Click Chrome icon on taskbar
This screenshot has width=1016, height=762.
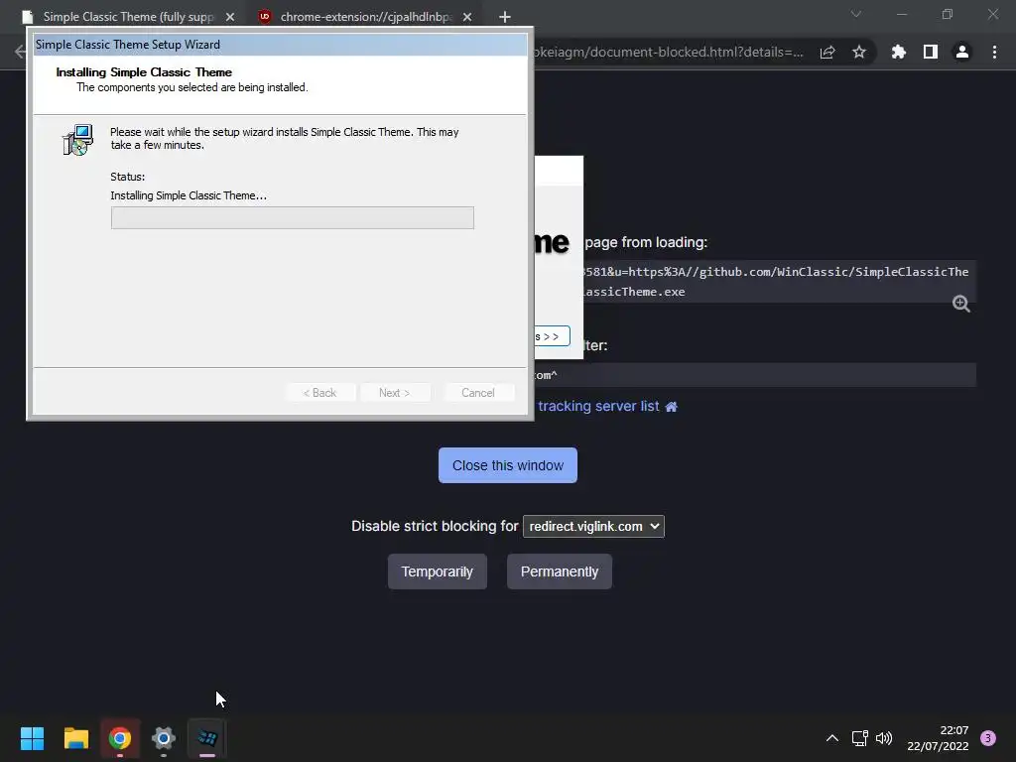pyautogui.click(x=120, y=738)
